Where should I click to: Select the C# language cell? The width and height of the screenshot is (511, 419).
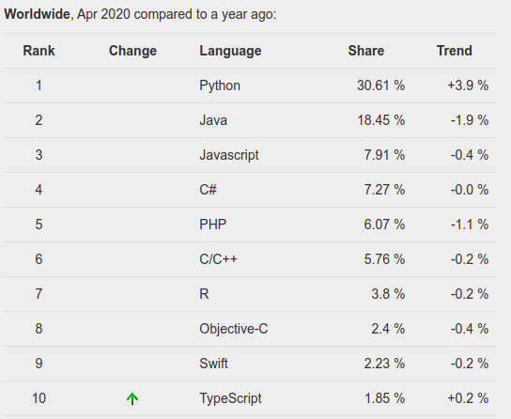pyautogui.click(x=208, y=190)
